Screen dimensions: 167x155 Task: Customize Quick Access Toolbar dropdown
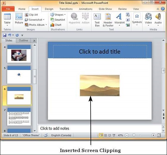22,35
